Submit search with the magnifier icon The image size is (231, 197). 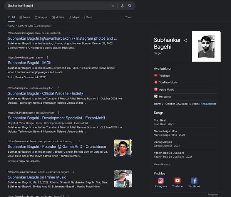coord(130,6)
